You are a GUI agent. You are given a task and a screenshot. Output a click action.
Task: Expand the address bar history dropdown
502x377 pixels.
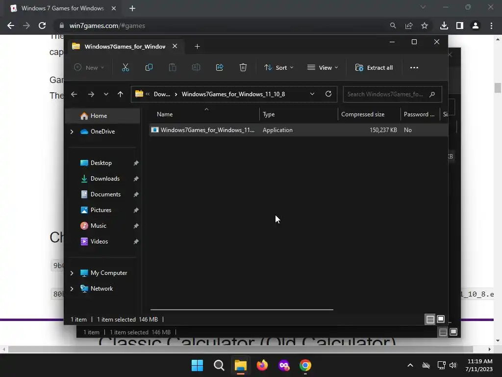[x=312, y=94]
